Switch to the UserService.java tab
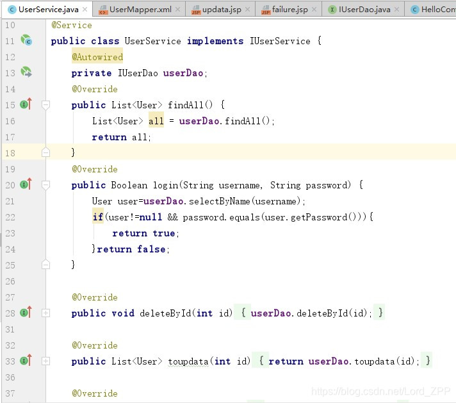 (47, 10)
